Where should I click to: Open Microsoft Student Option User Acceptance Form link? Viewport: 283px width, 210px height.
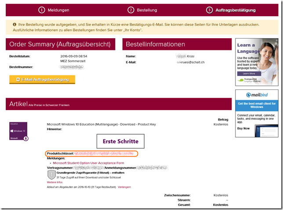tap(88, 163)
